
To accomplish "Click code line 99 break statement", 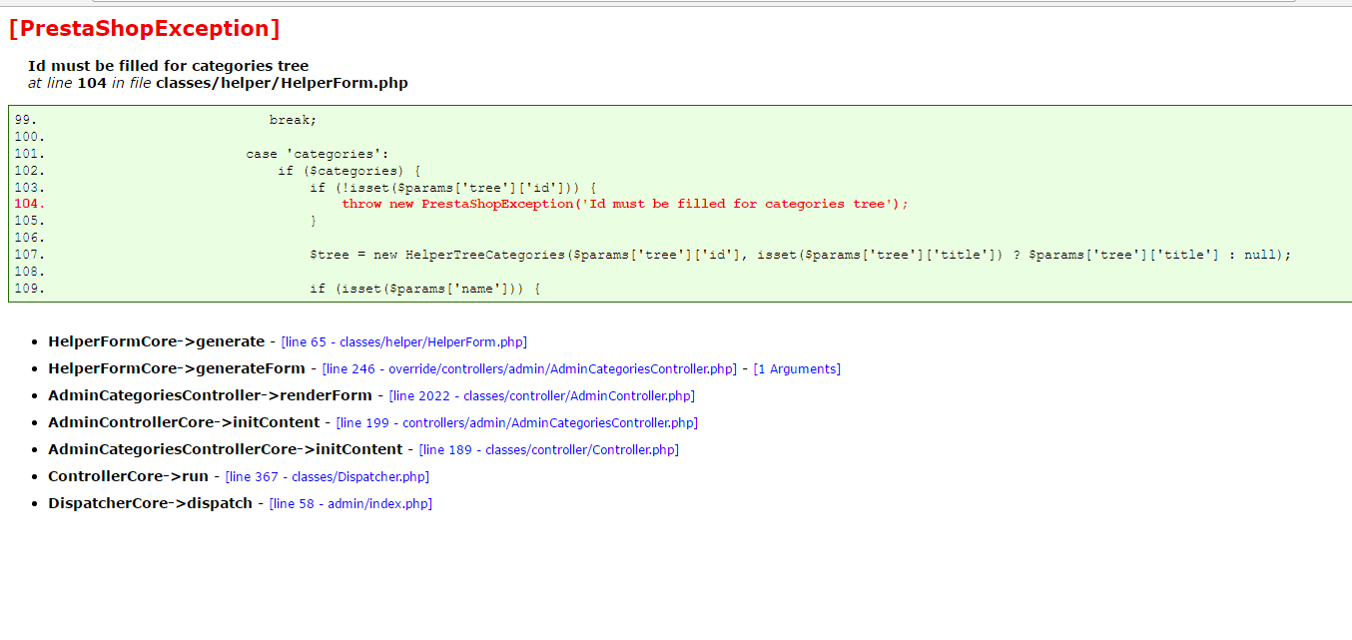I will (293, 120).
